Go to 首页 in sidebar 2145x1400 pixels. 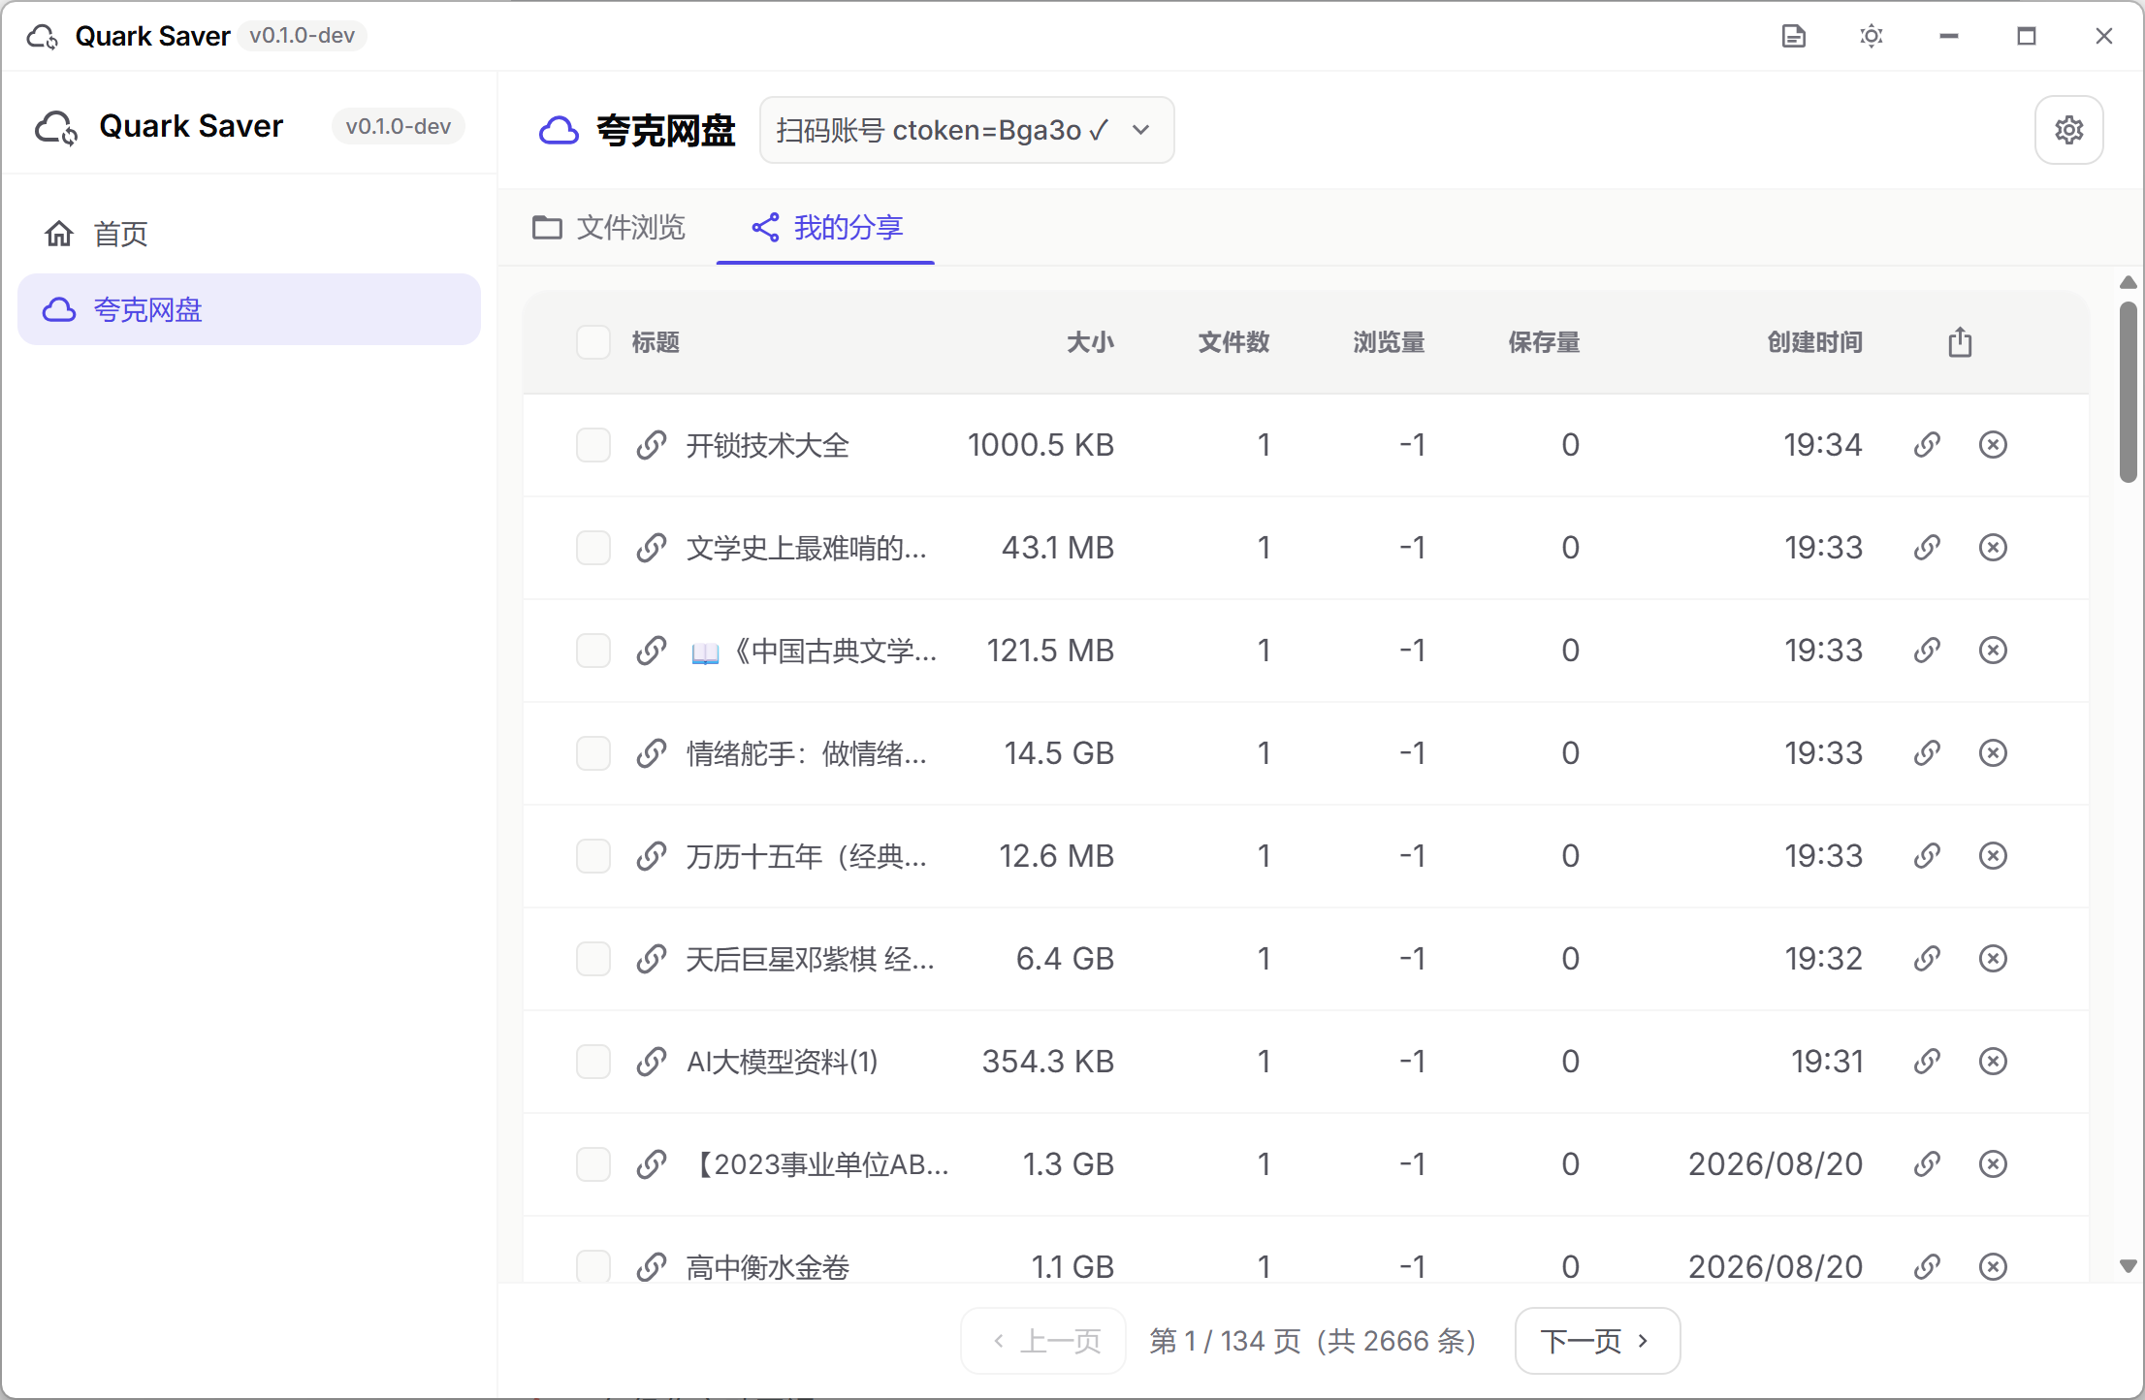point(249,234)
